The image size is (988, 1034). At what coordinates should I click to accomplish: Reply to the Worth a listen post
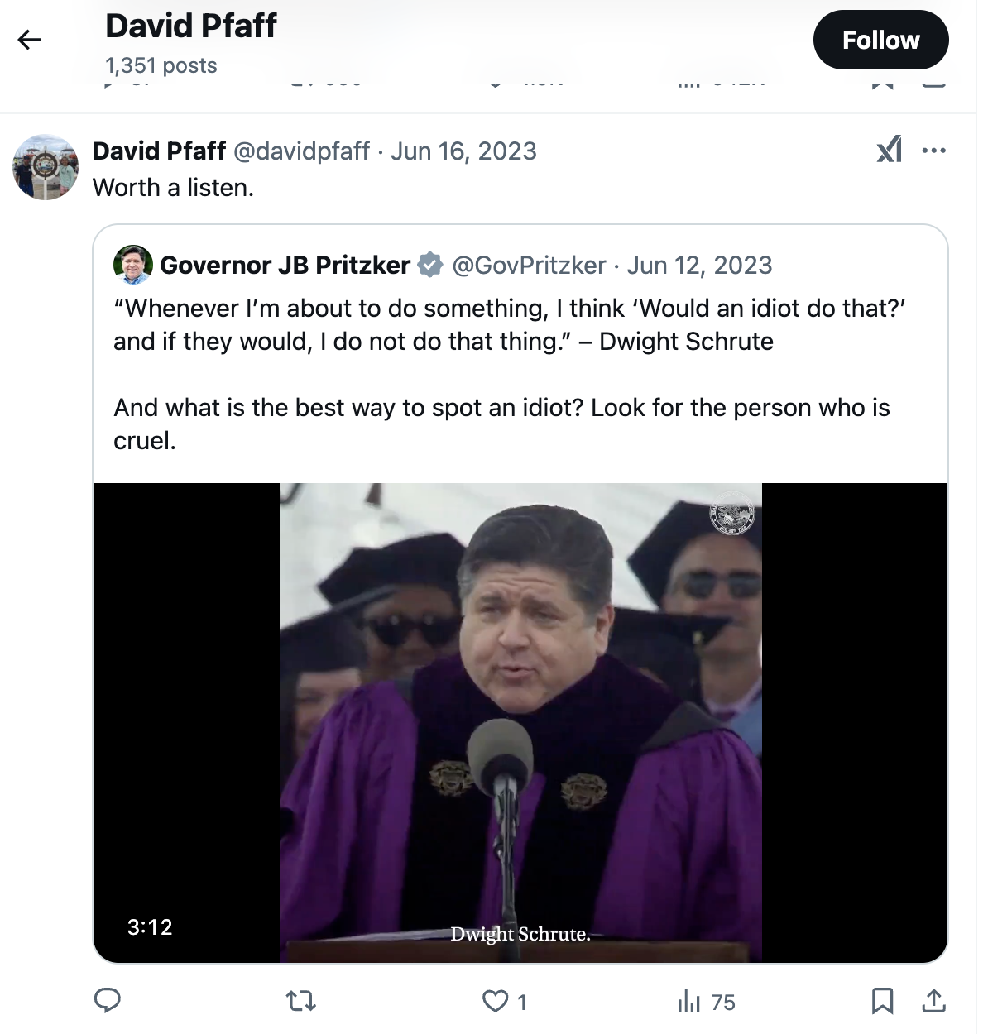pos(108,1001)
